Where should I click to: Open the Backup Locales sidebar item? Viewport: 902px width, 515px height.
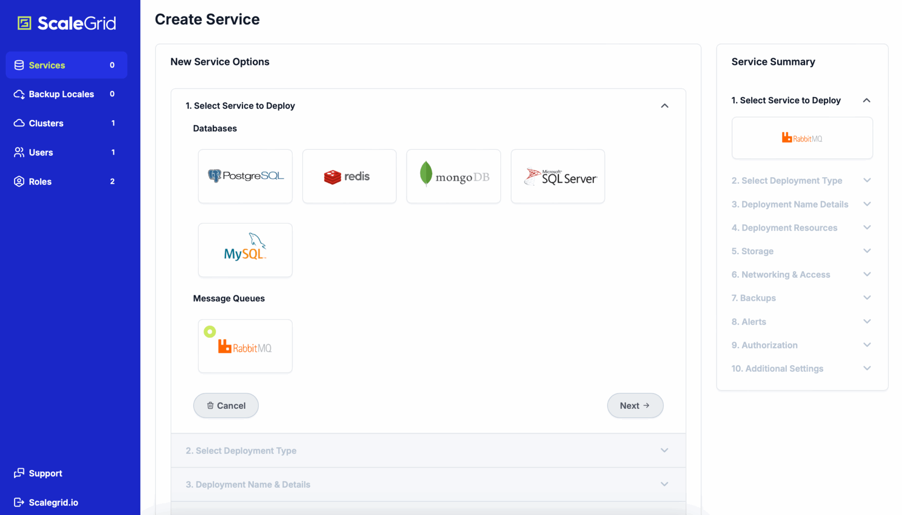tap(61, 94)
